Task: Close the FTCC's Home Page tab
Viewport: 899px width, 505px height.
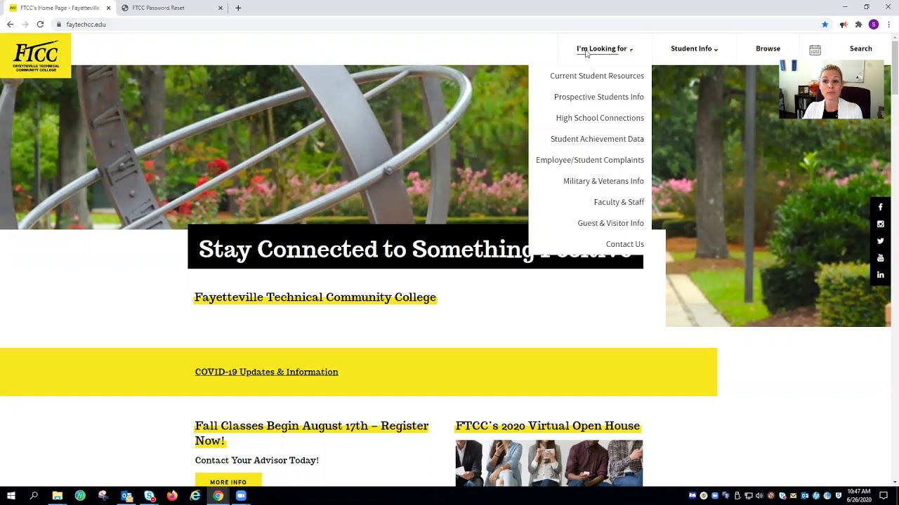Action: pyautogui.click(x=108, y=8)
